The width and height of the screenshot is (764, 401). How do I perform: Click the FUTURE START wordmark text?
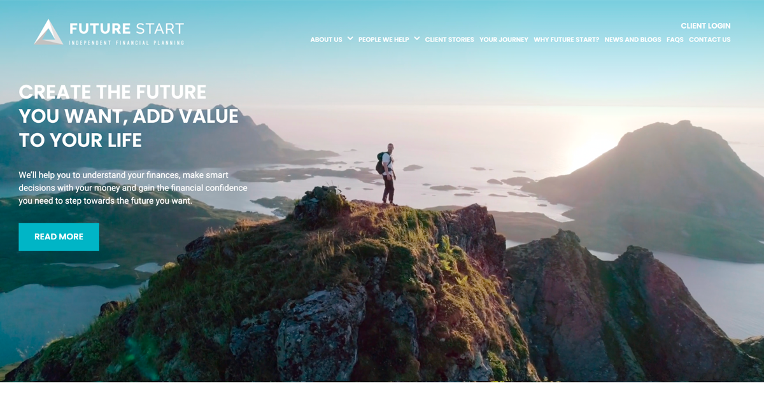127,28
